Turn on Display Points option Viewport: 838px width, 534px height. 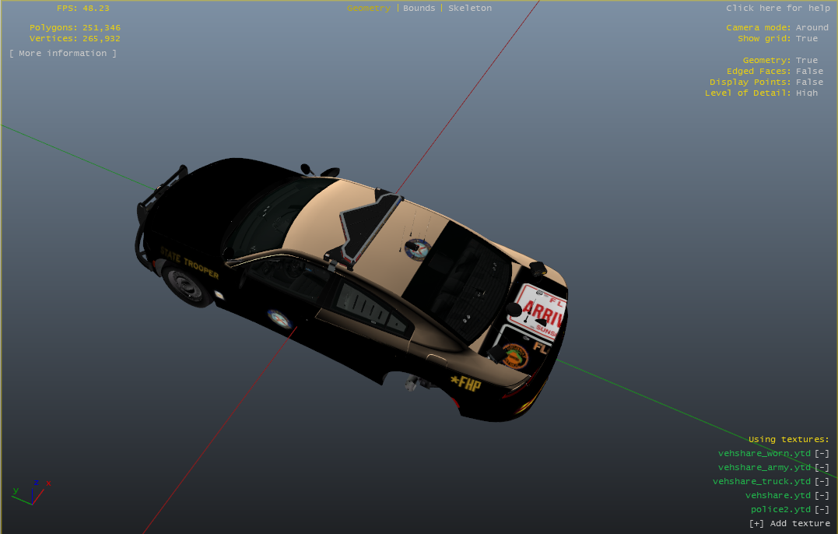pos(808,82)
